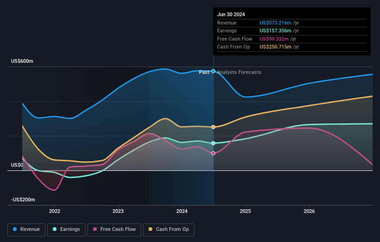Select the 2024 x-axis label

pyautogui.click(x=182, y=211)
